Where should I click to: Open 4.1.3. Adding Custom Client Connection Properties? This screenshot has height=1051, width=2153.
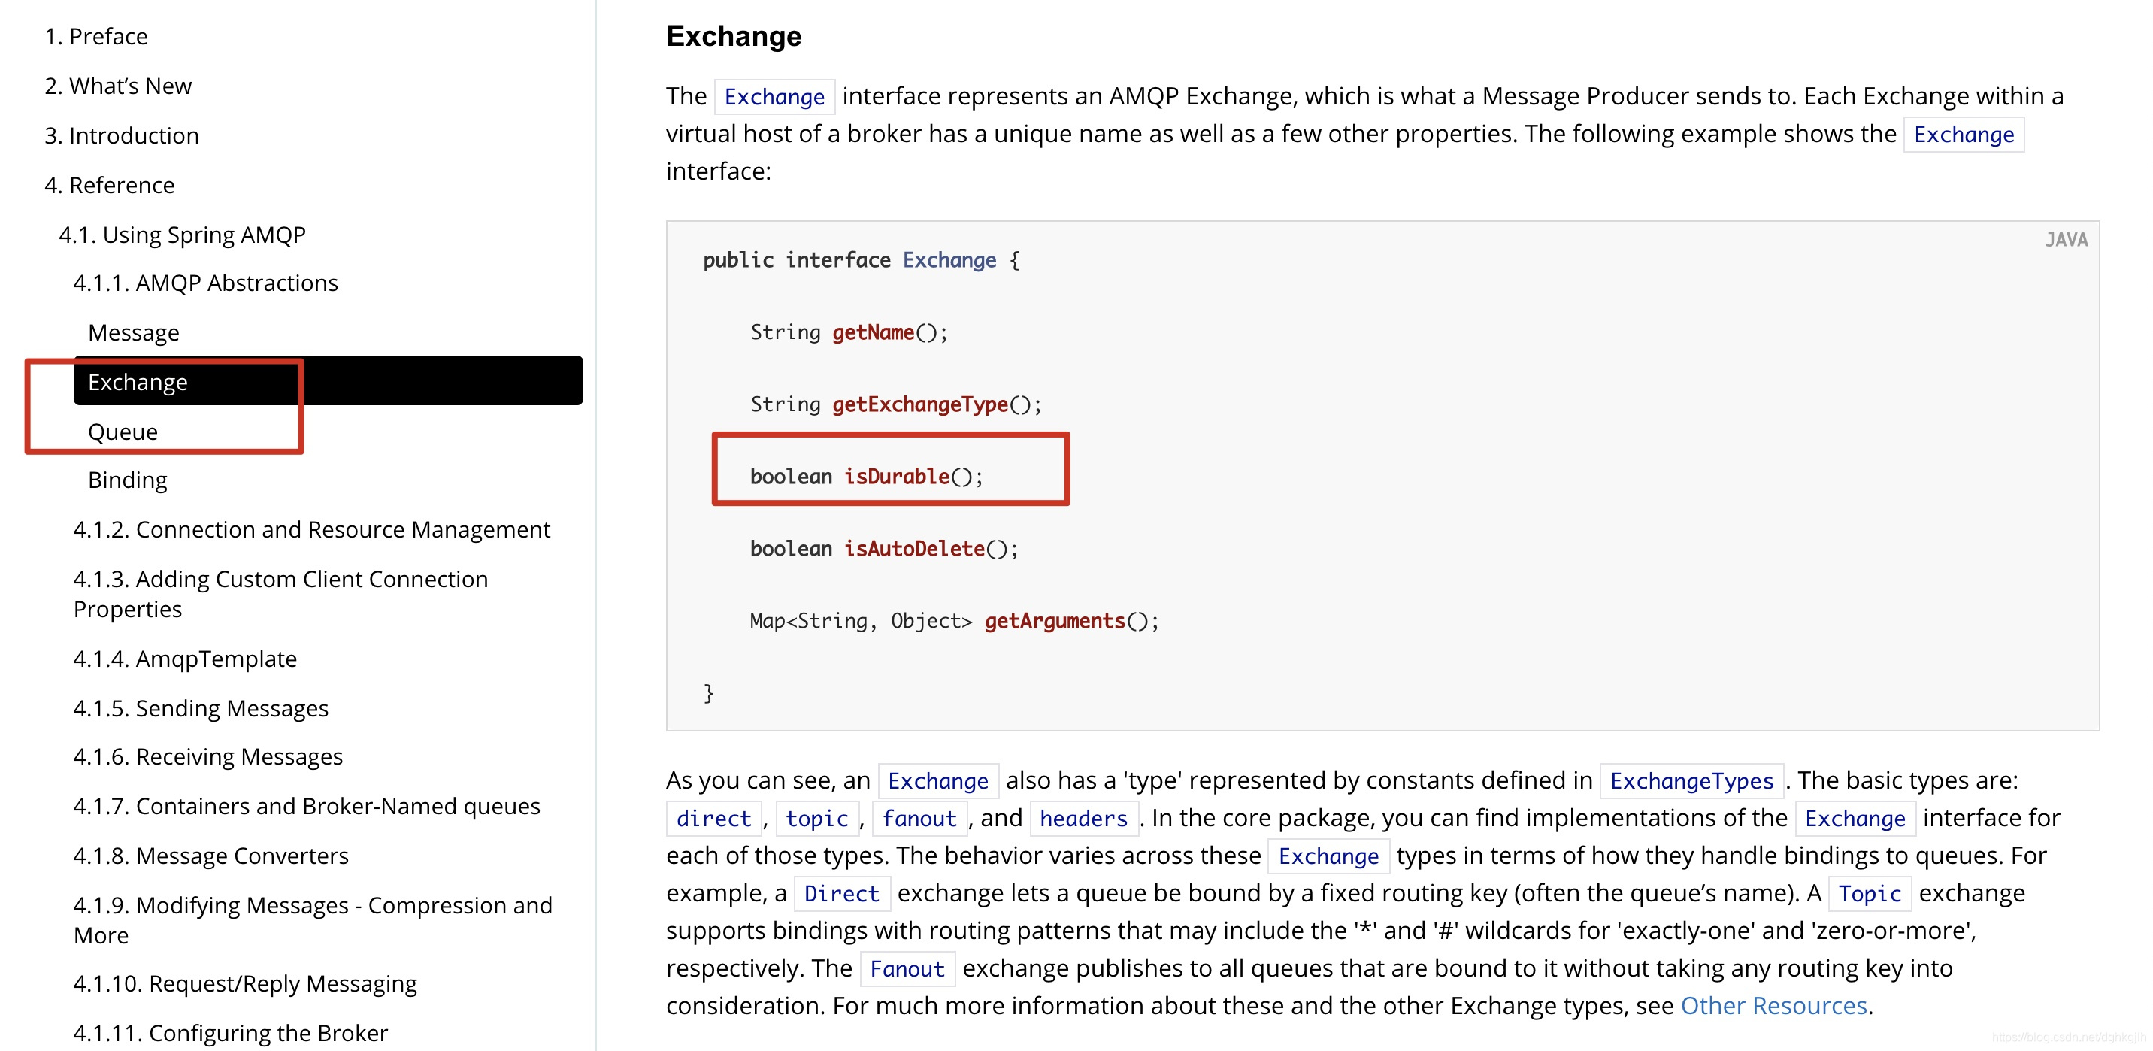(x=281, y=594)
